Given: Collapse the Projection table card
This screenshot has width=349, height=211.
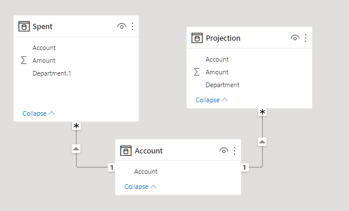Looking at the screenshot, I should (x=212, y=100).
